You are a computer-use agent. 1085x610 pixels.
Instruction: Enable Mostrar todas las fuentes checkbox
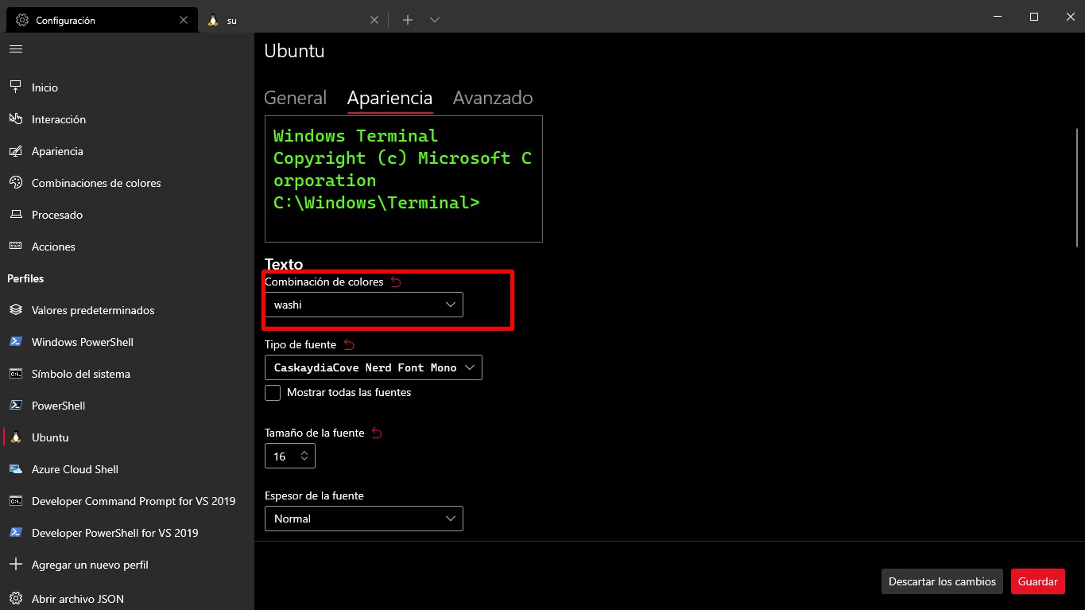tap(273, 393)
